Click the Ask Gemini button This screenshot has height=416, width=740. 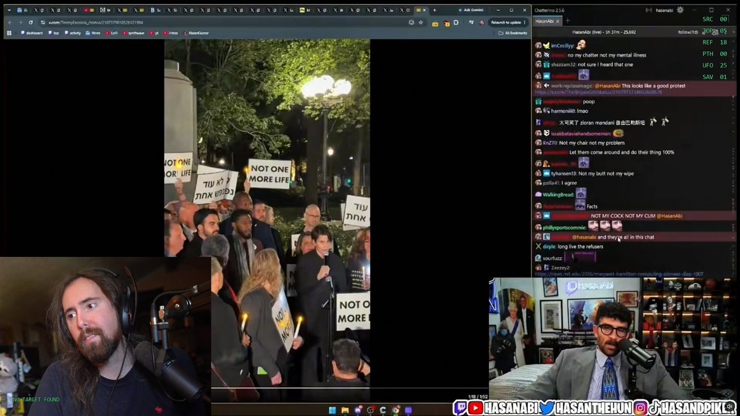pyautogui.click(x=472, y=10)
